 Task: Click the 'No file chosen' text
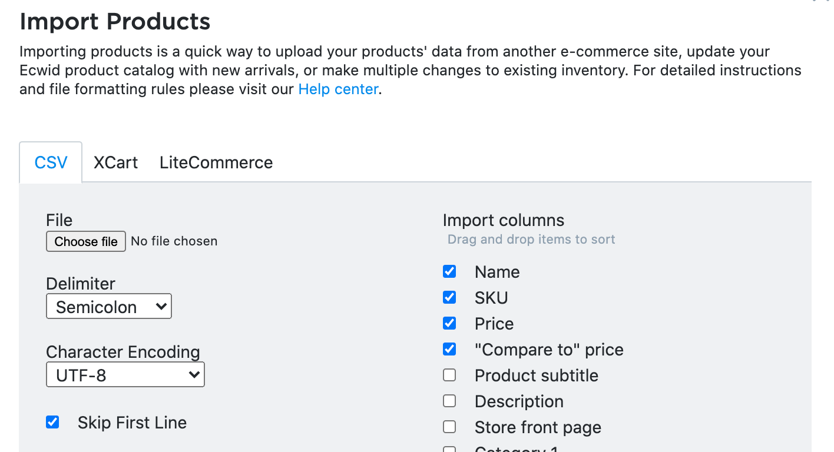174,241
